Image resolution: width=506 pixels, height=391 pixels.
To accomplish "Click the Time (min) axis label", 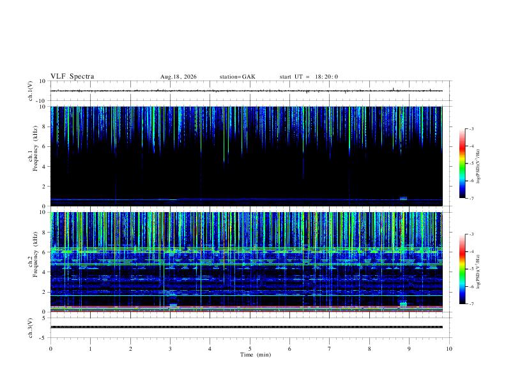I will click(256, 355).
